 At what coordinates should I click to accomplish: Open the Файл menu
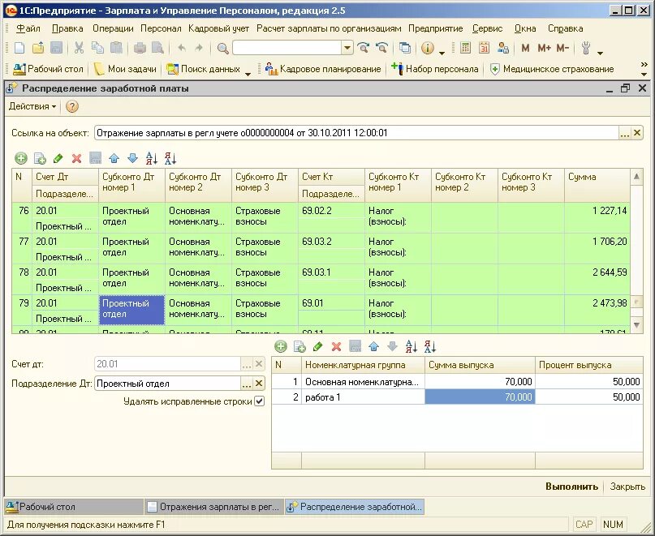(x=28, y=28)
